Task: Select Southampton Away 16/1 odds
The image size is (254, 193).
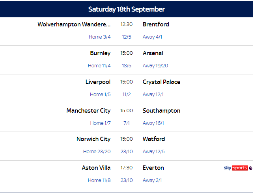Action: click(x=153, y=123)
